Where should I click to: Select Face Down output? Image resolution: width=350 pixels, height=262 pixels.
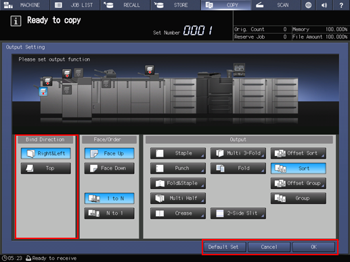point(110,168)
